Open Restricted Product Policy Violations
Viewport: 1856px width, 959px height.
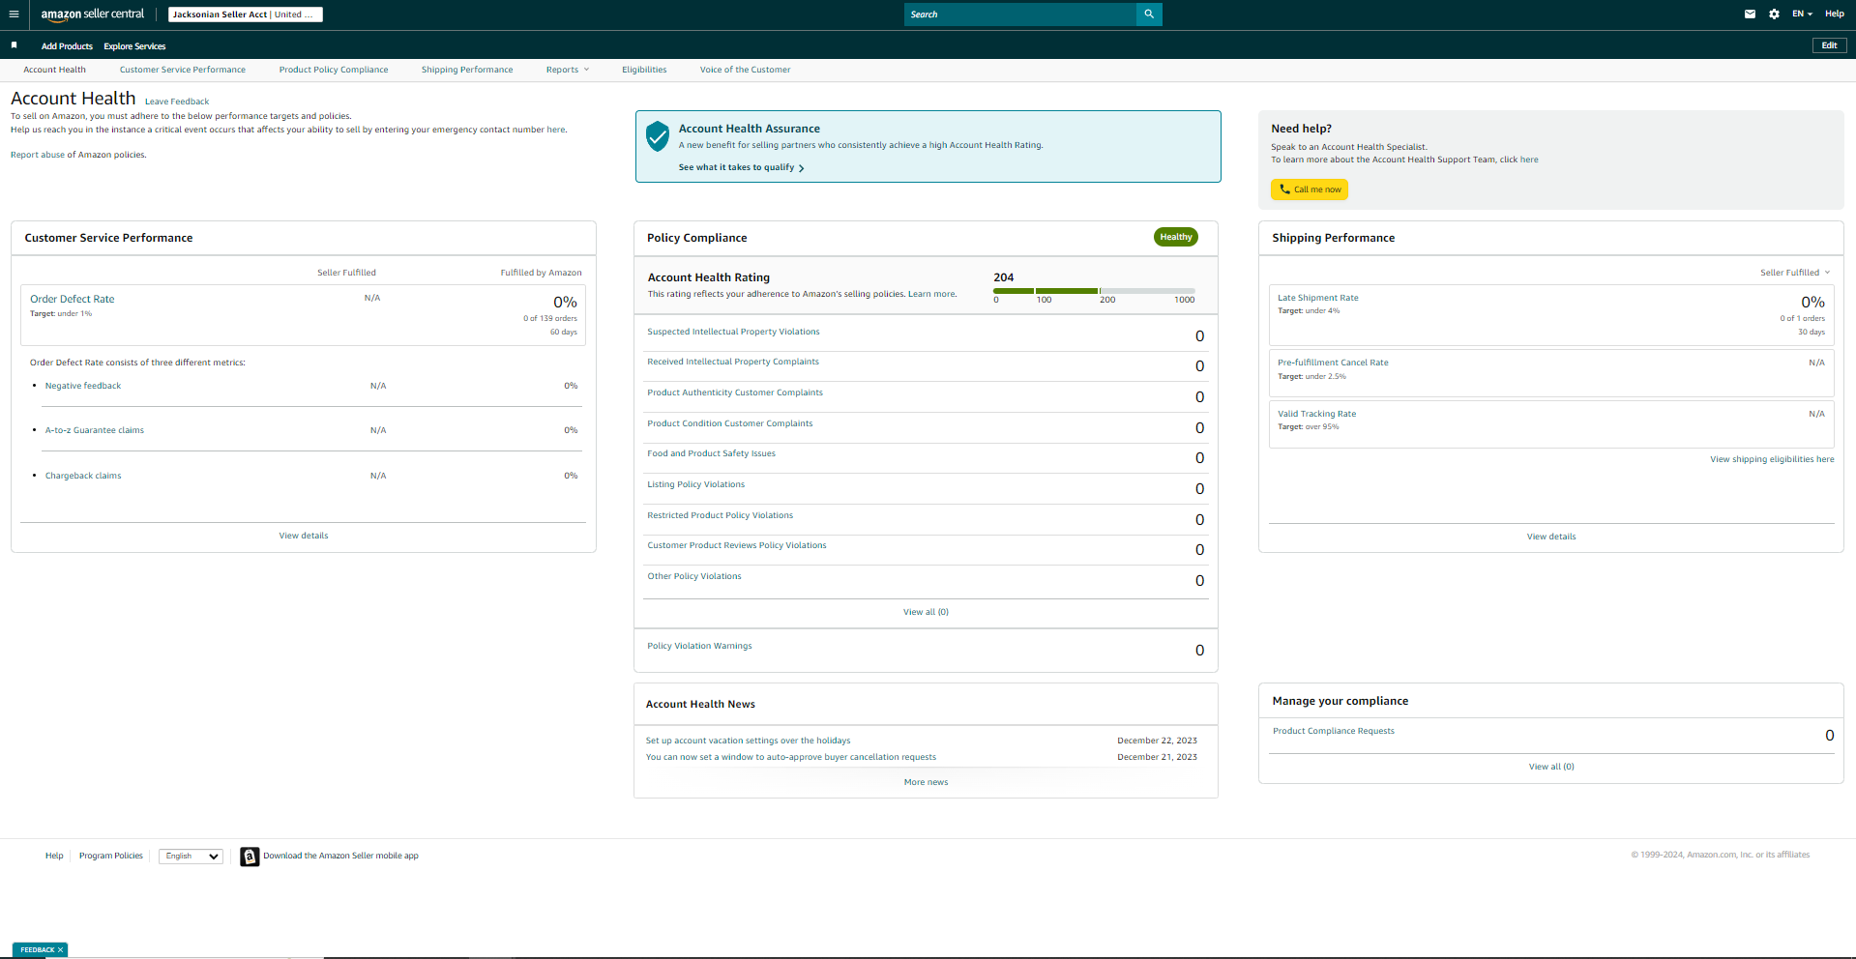(721, 515)
